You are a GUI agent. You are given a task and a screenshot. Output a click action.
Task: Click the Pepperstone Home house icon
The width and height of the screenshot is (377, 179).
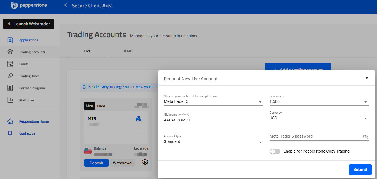(x=10, y=121)
